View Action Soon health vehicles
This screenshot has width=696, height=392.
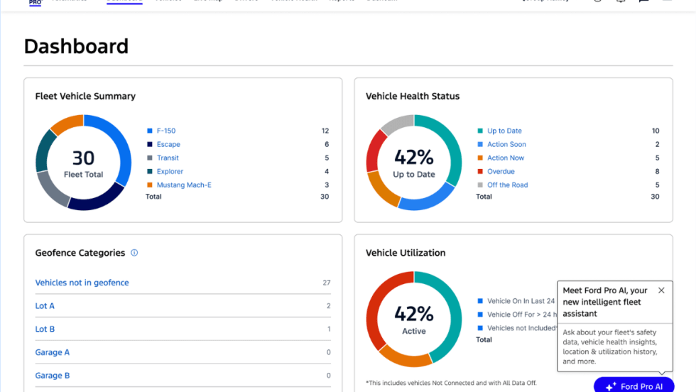click(x=506, y=144)
